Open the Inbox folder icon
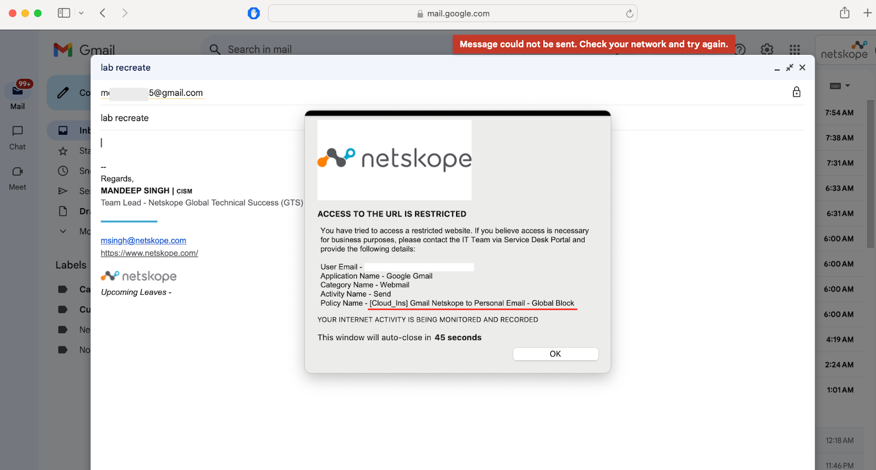 (x=63, y=130)
